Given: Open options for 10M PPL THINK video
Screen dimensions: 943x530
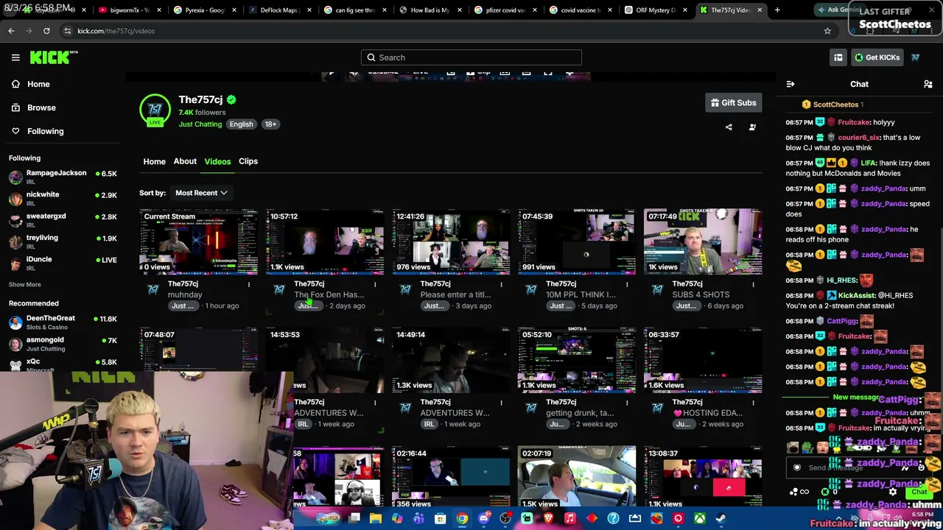Looking at the screenshot, I should pos(627,284).
